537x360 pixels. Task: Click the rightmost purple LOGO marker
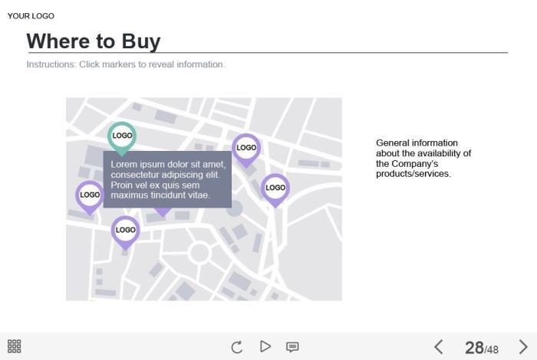tap(275, 188)
